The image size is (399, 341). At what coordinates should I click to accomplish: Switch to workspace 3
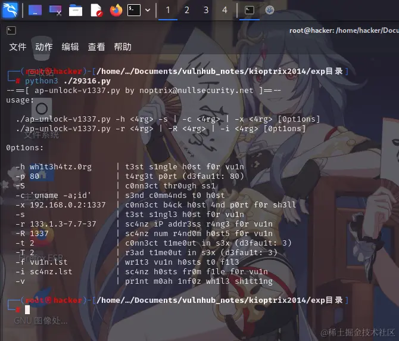click(206, 10)
